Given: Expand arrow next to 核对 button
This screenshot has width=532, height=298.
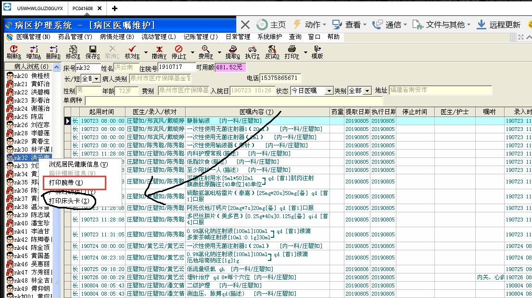Looking at the screenshot, I should pyautogui.click(x=146, y=52).
